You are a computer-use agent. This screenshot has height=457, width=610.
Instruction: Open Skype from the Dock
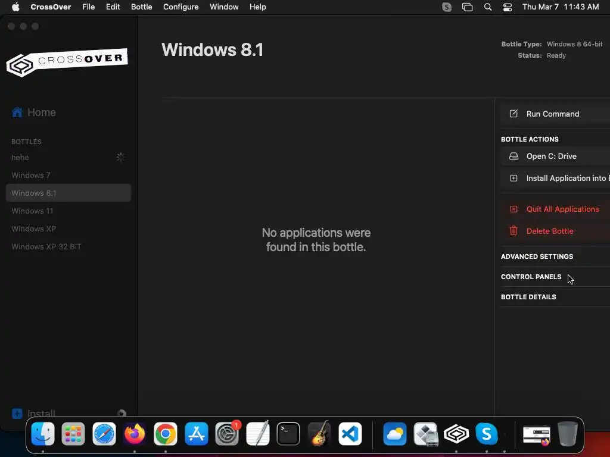coord(487,434)
